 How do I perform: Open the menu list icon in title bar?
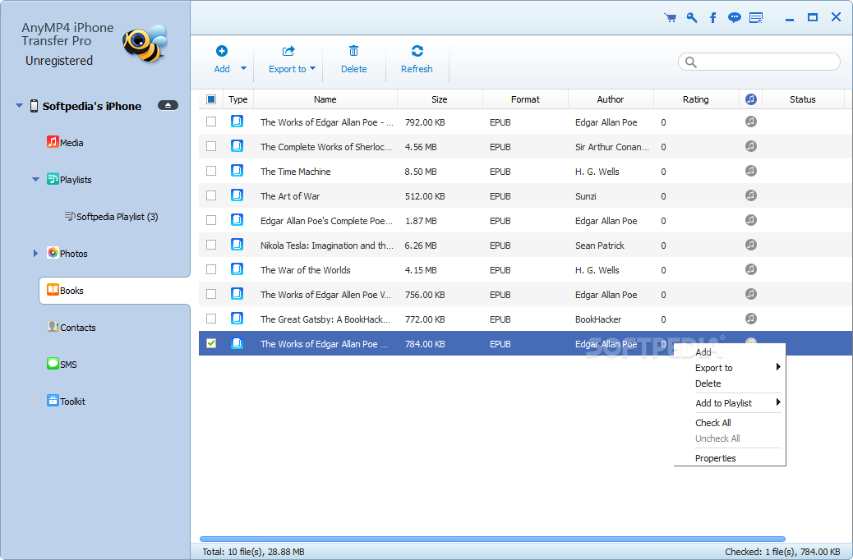click(x=756, y=18)
